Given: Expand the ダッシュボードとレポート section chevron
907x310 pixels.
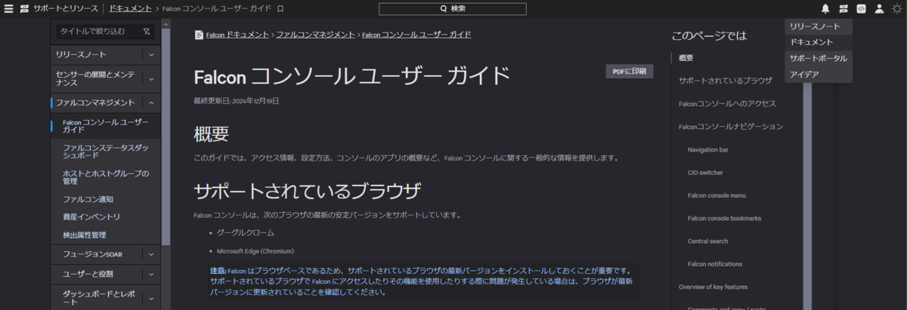Looking at the screenshot, I should tap(151, 297).
